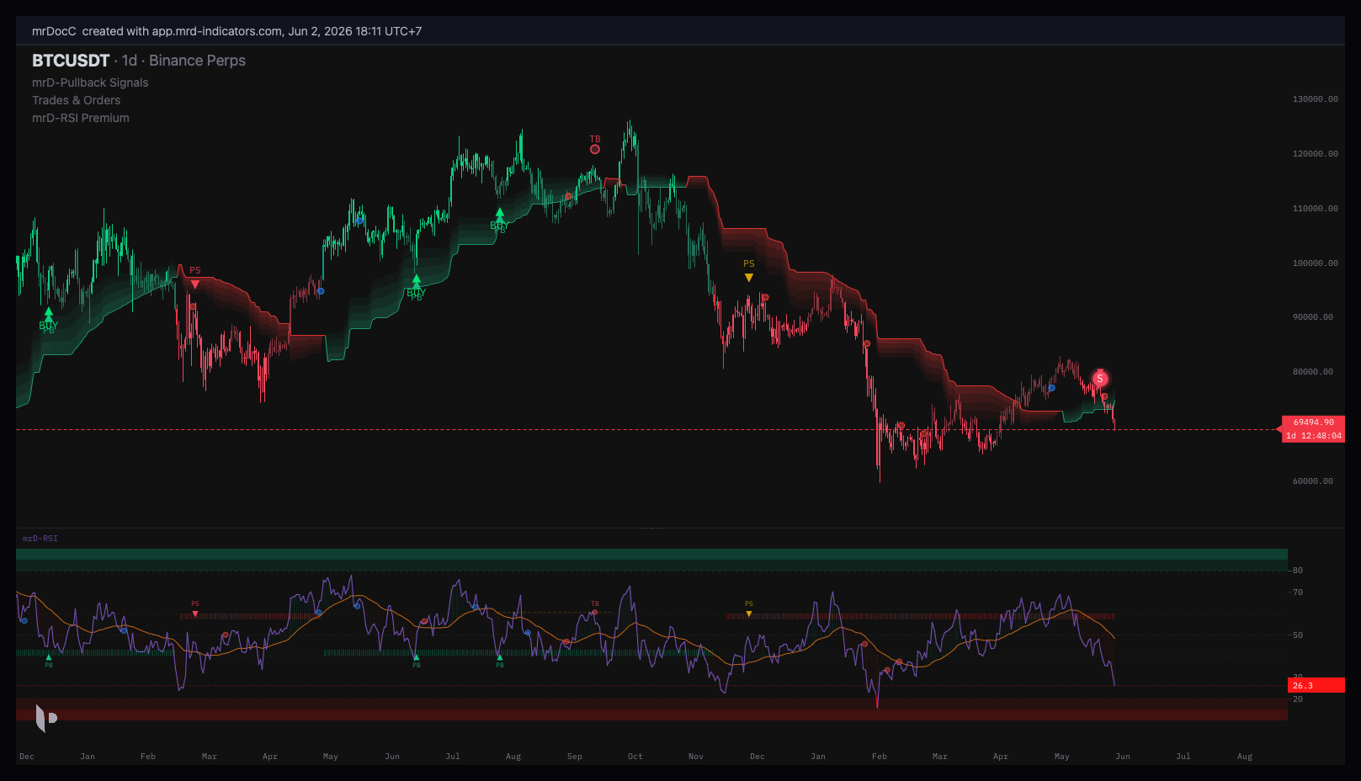The width and height of the screenshot is (1361, 781).
Task: Click the Nov label on time axis
Action: coord(696,757)
